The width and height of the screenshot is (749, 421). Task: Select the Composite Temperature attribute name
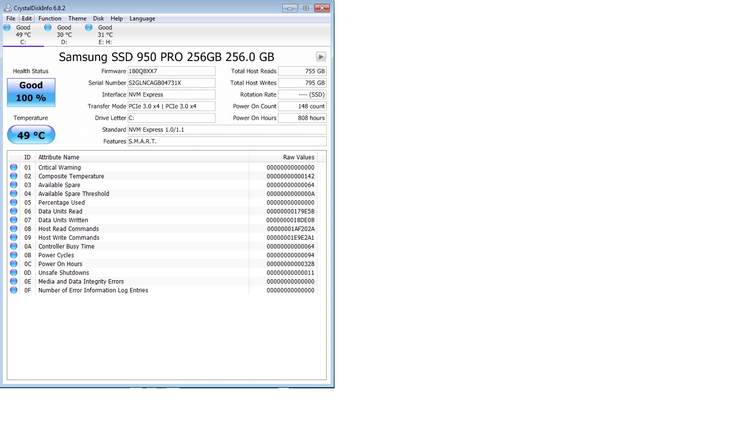point(71,176)
